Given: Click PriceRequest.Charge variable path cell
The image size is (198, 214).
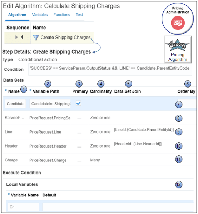Looking at the screenshot, I should click(x=48, y=160).
